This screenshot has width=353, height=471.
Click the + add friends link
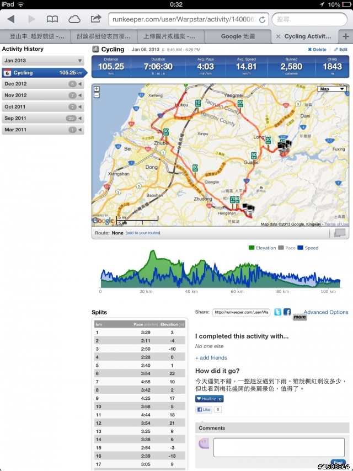211,358
